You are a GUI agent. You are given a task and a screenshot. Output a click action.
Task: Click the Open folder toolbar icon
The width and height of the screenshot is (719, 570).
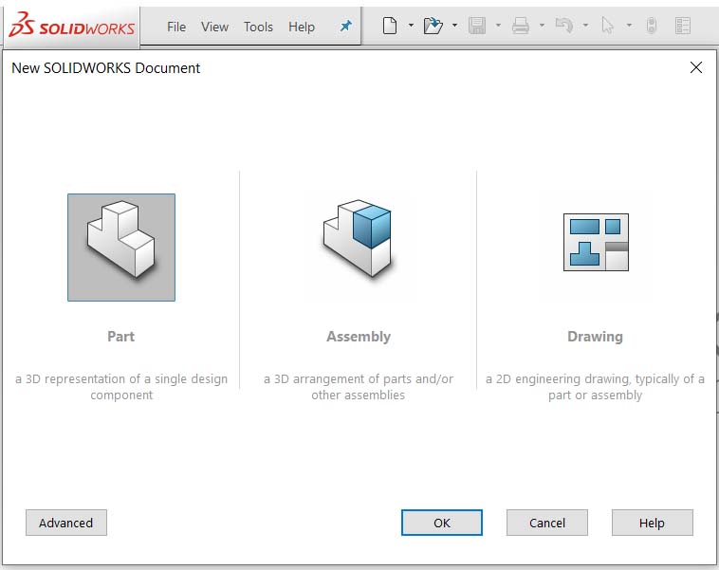click(x=433, y=27)
